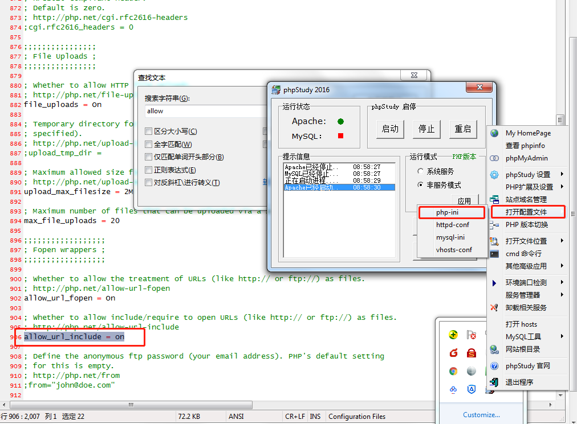The width and height of the screenshot is (577, 424).
Task: Open the PHP版本 link
Action: [x=464, y=157]
